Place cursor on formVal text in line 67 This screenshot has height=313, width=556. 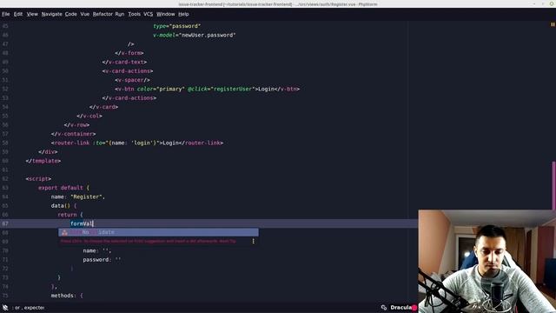[x=81, y=223]
